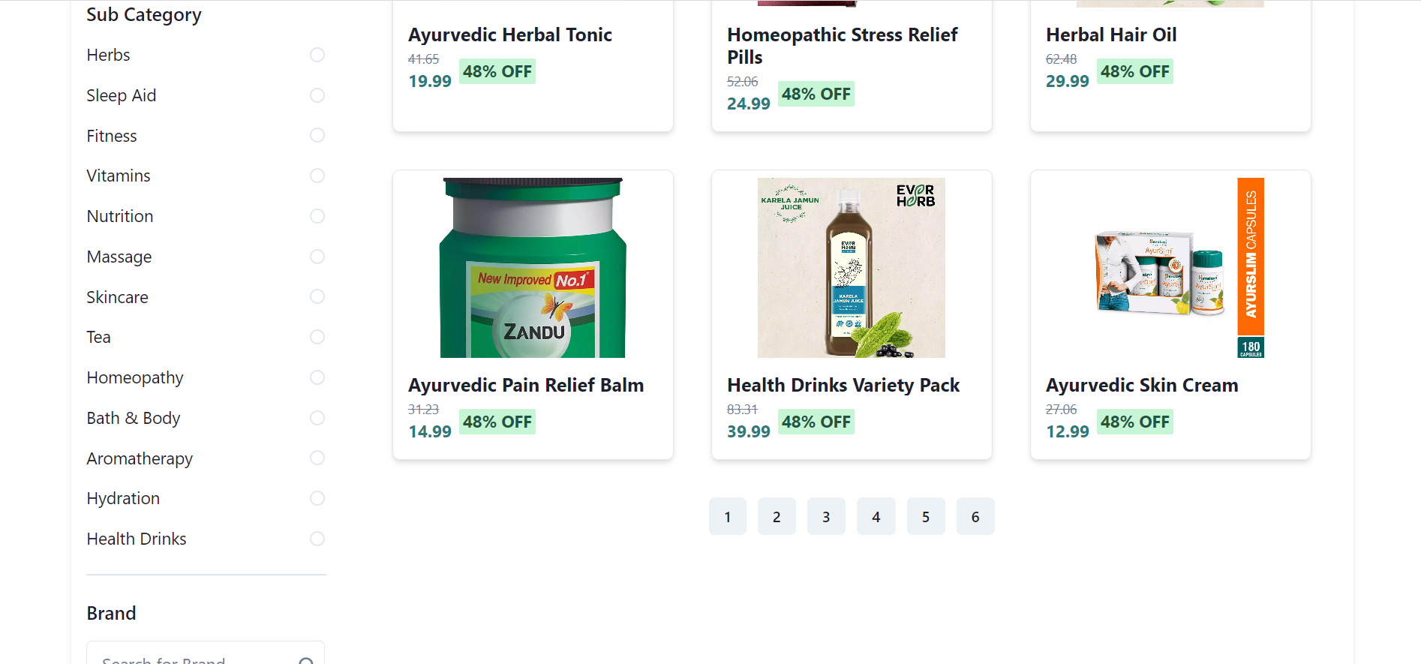Open Ayurvedic Pain Relief Balm title
Viewport: 1421px width, 664px height.
point(526,385)
